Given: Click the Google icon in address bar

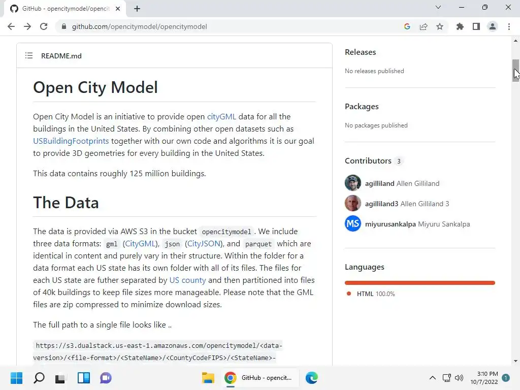Looking at the screenshot, I should pyautogui.click(x=407, y=26).
